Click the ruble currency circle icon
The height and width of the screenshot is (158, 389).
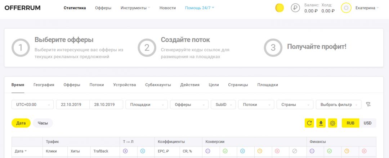pyautogui.click(x=295, y=8)
